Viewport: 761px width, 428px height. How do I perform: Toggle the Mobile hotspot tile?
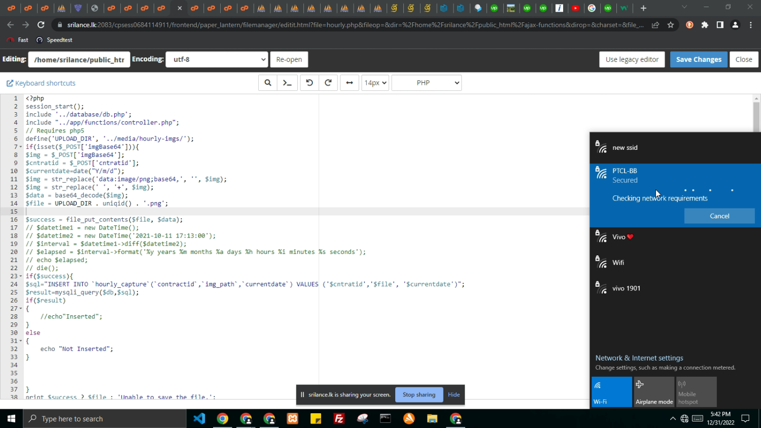(x=696, y=391)
